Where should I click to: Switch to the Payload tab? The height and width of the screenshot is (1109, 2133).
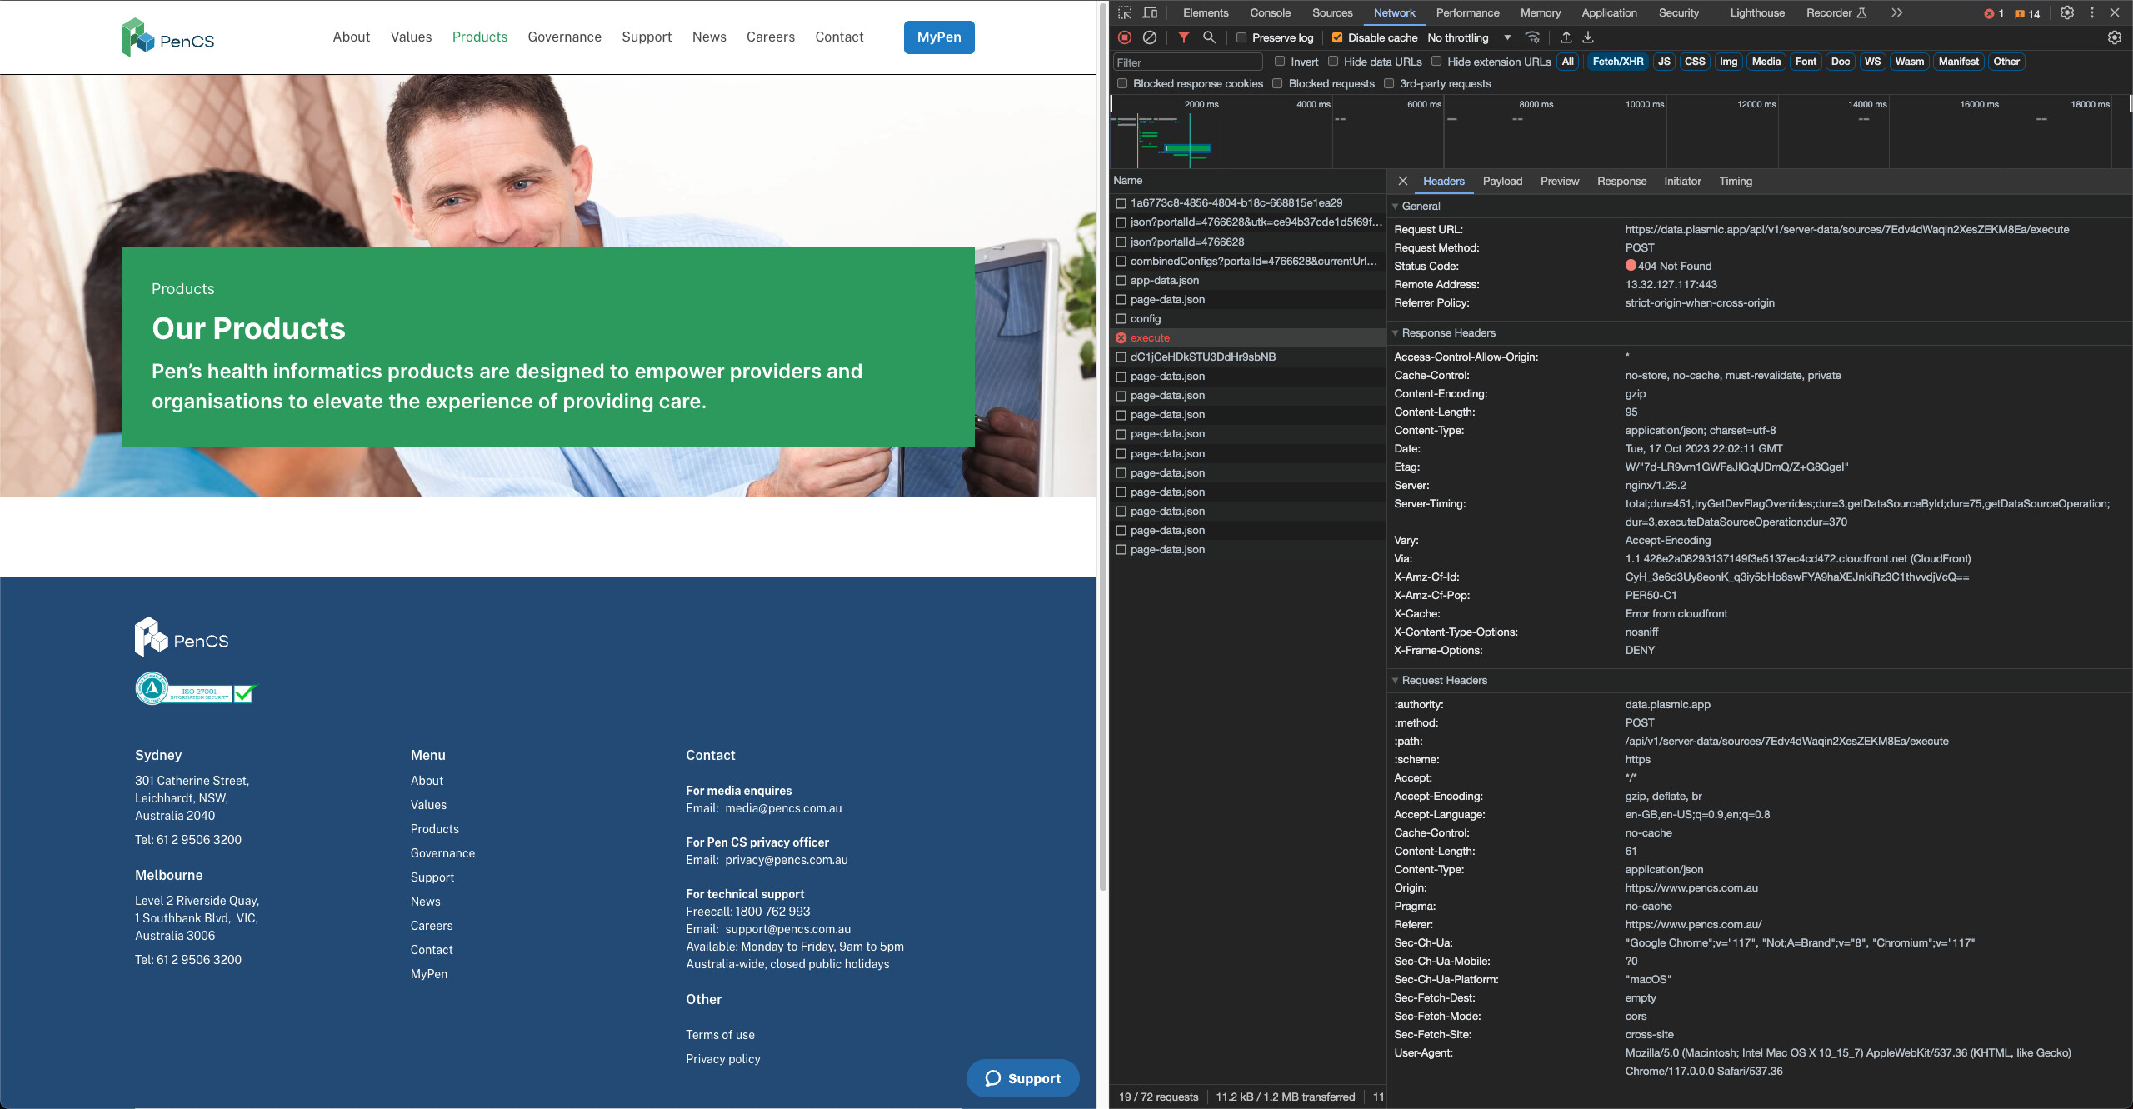pos(1501,182)
